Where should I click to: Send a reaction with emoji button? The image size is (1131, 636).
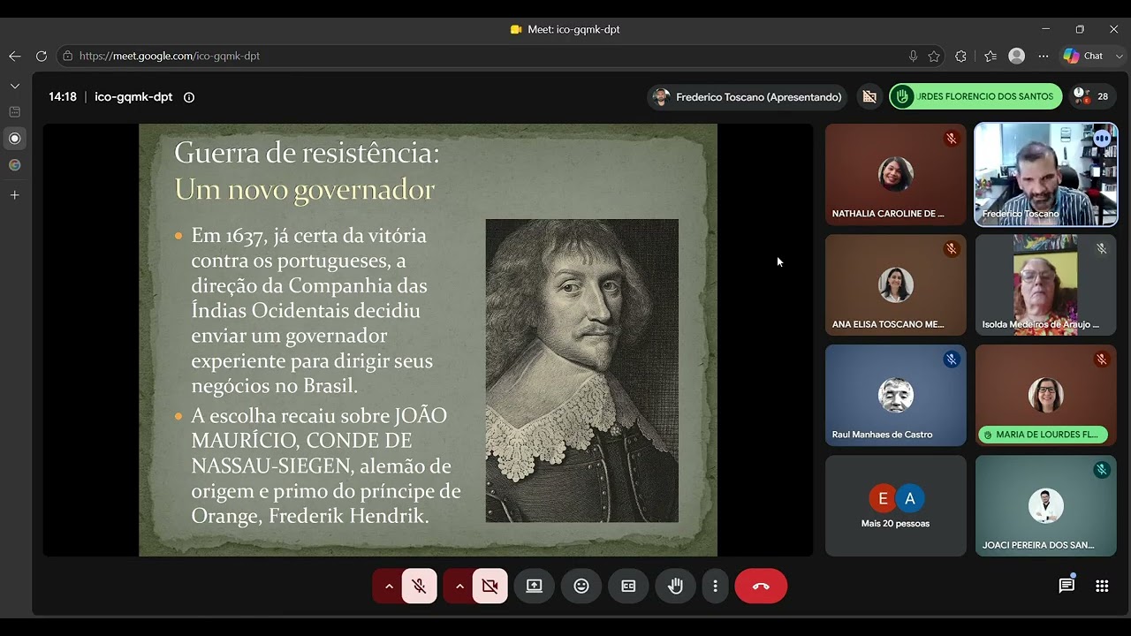[581, 586]
